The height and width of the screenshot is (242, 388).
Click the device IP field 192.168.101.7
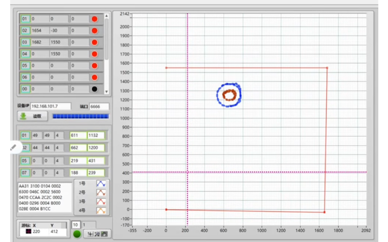[x=50, y=106]
